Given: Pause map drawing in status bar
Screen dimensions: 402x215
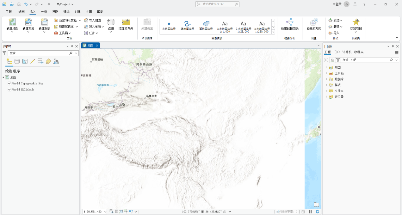Looking at the screenshot, I should coord(310,212).
